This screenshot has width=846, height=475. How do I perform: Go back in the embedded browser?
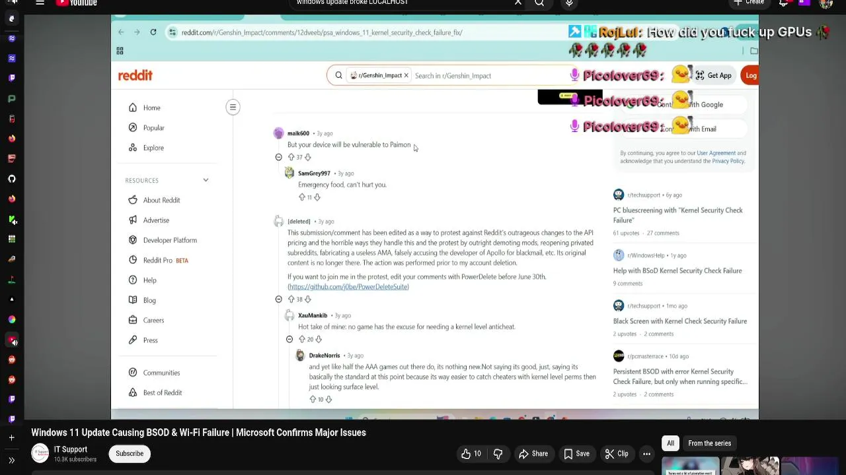point(121,32)
